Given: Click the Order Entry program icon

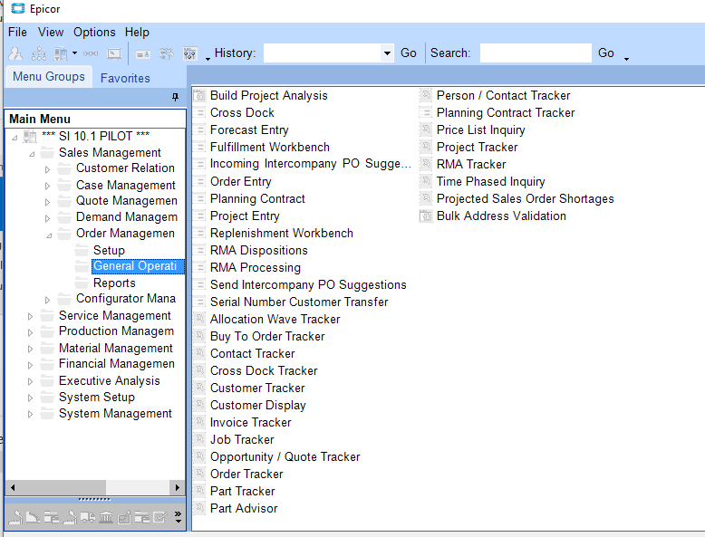Looking at the screenshot, I should coord(199,181).
